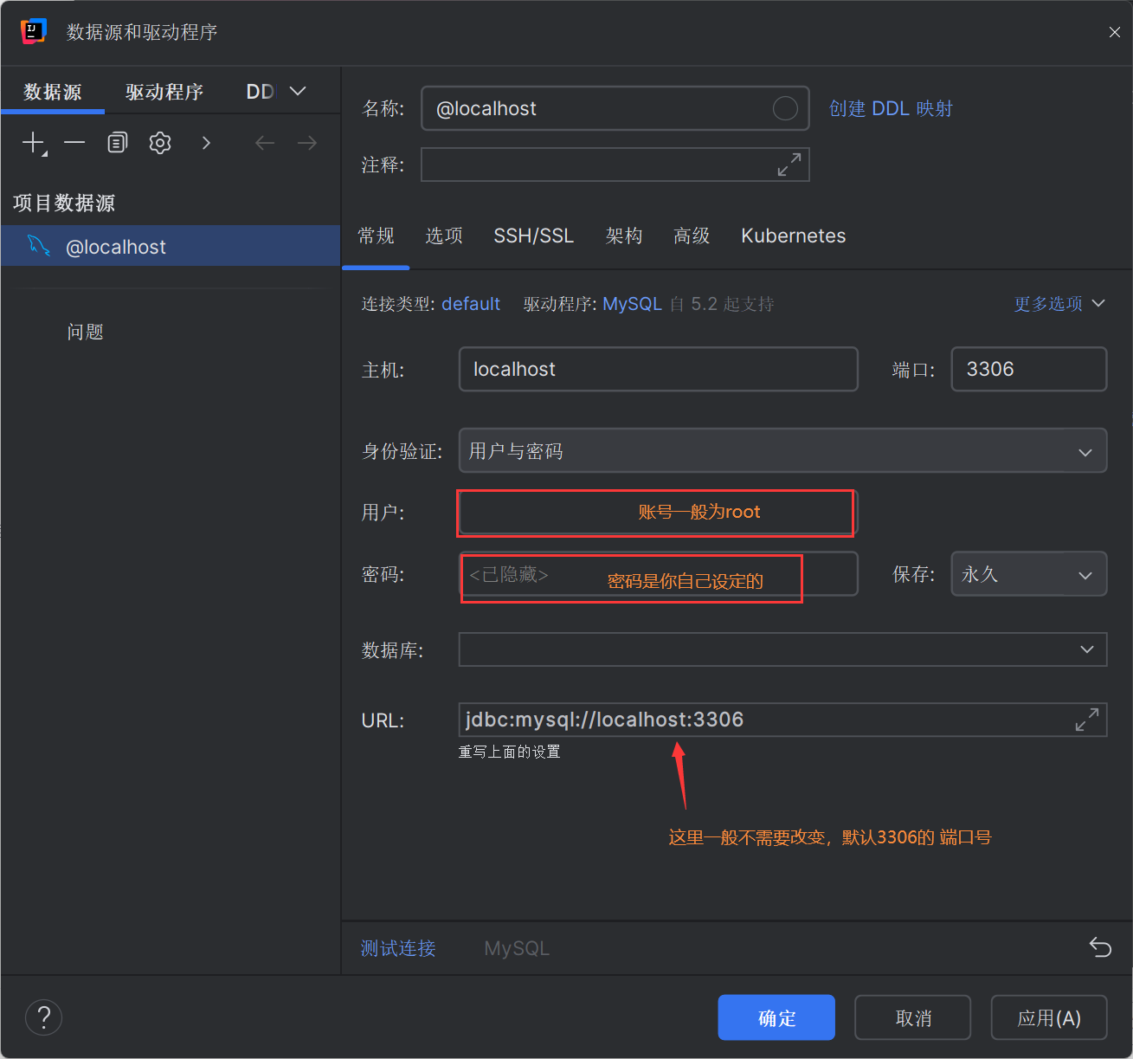Image resolution: width=1133 pixels, height=1059 pixels.
Task: Open the 高级 tab
Action: click(692, 236)
